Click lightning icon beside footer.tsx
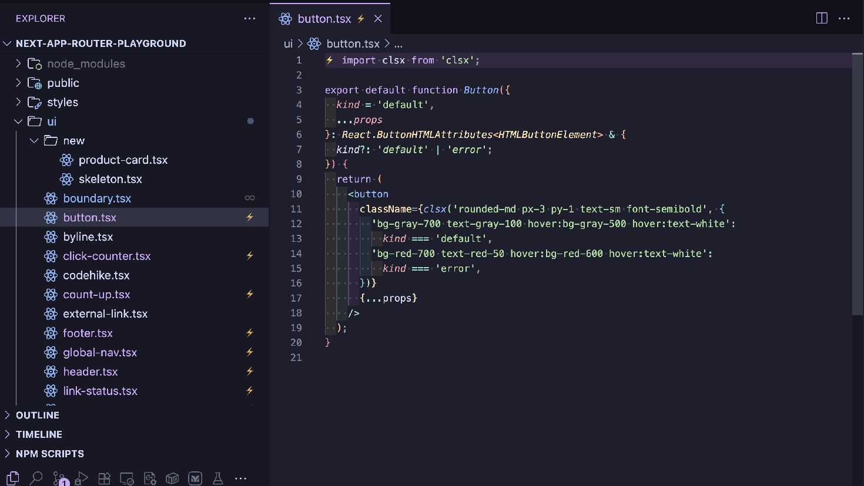The image size is (864, 486). pyautogui.click(x=250, y=333)
